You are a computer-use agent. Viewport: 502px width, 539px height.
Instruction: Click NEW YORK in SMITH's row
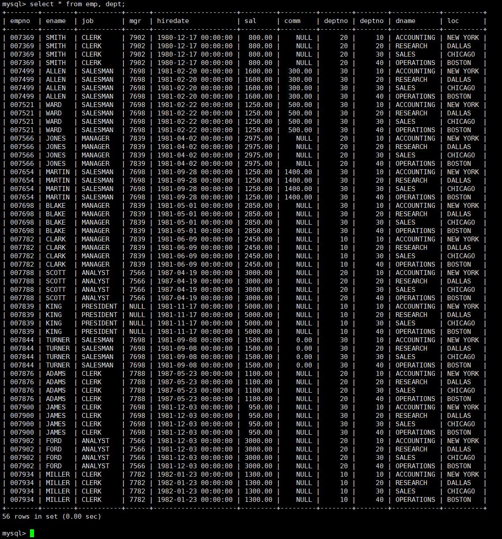click(x=463, y=38)
